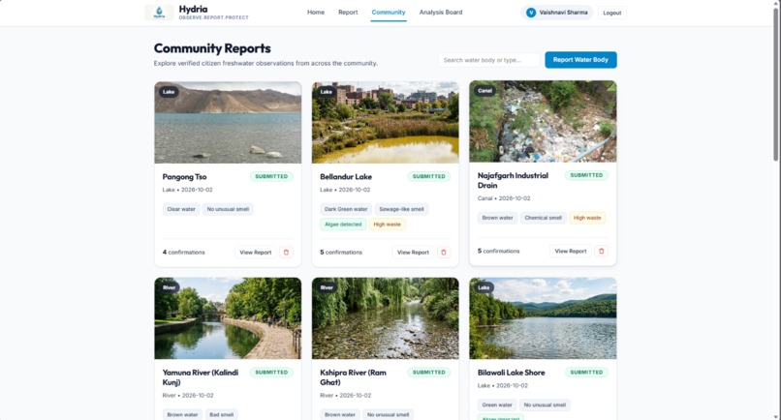This screenshot has width=781, height=420.
Task: Click SUBMITTED badge on Bilawali Lake Shore
Action: 586,373
